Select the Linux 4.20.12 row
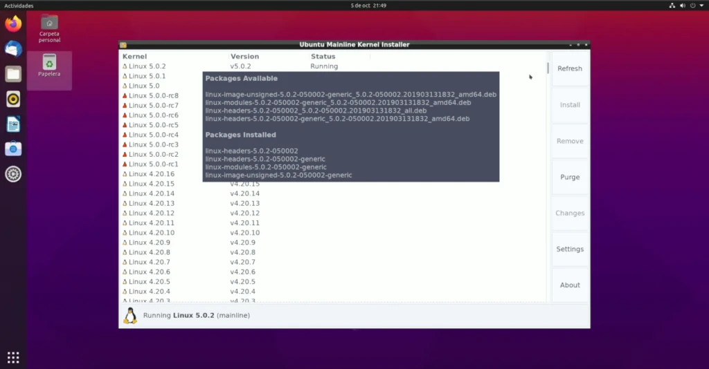The height and width of the screenshot is (369, 709). [x=333, y=213]
